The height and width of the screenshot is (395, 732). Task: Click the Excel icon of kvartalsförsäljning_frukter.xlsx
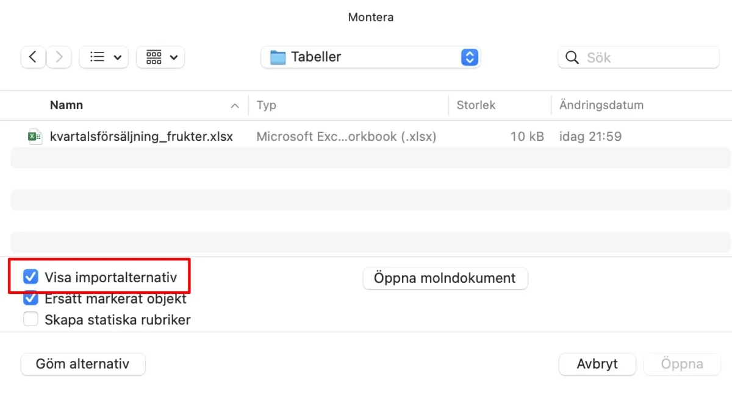click(x=35, y=137)
